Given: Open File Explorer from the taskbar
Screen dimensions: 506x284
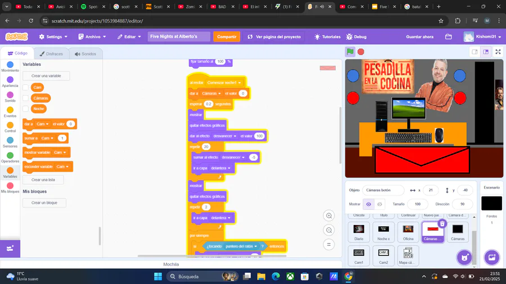Looking at the screenshot, I should click(x=261, y=276).
